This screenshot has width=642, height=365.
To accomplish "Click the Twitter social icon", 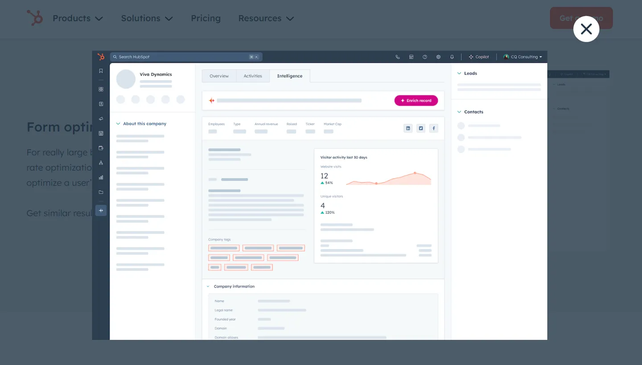I will pos(420,128).
